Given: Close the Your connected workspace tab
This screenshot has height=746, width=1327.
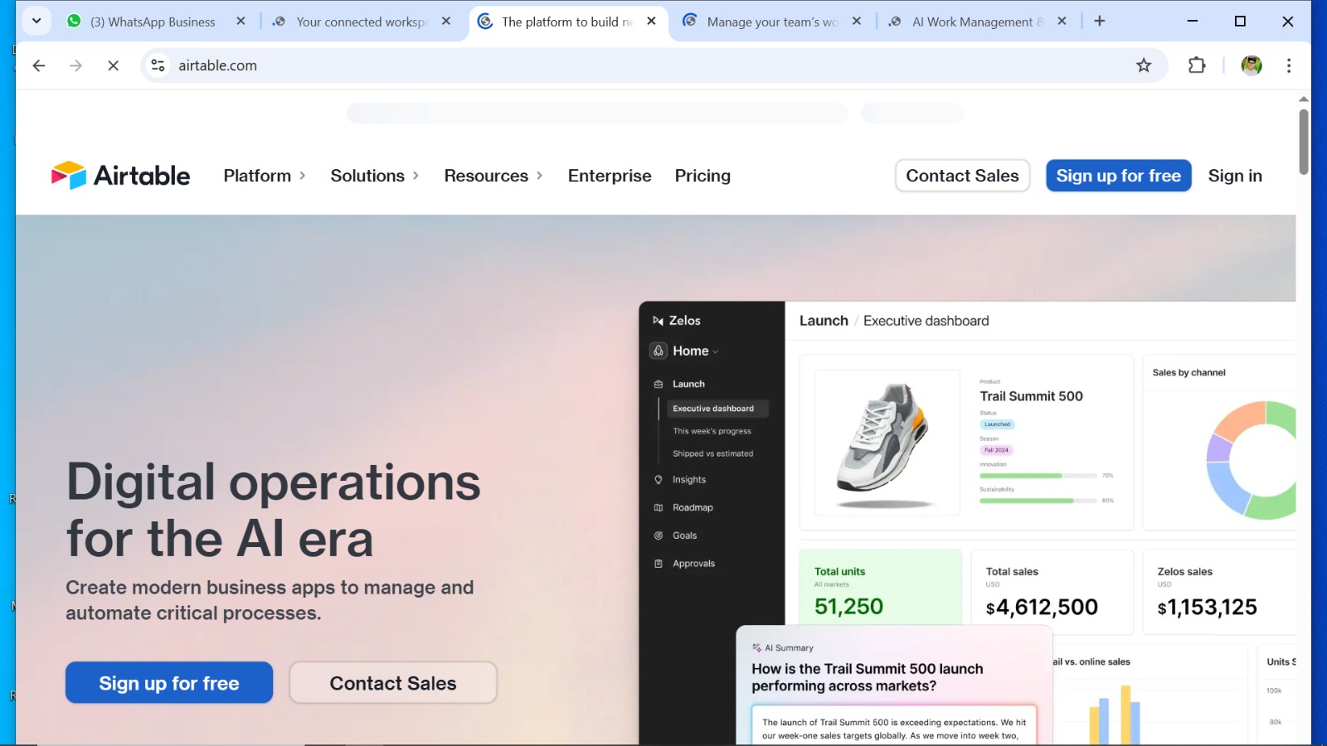Looking at the screenshot, I should click(446, 22).
